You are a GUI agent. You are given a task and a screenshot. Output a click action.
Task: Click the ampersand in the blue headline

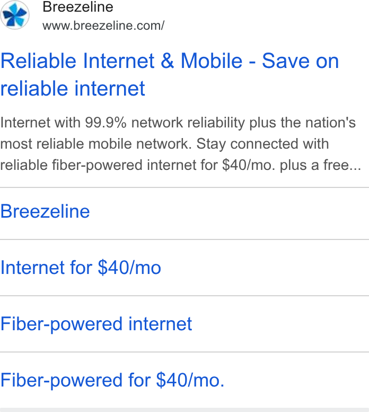167,61
